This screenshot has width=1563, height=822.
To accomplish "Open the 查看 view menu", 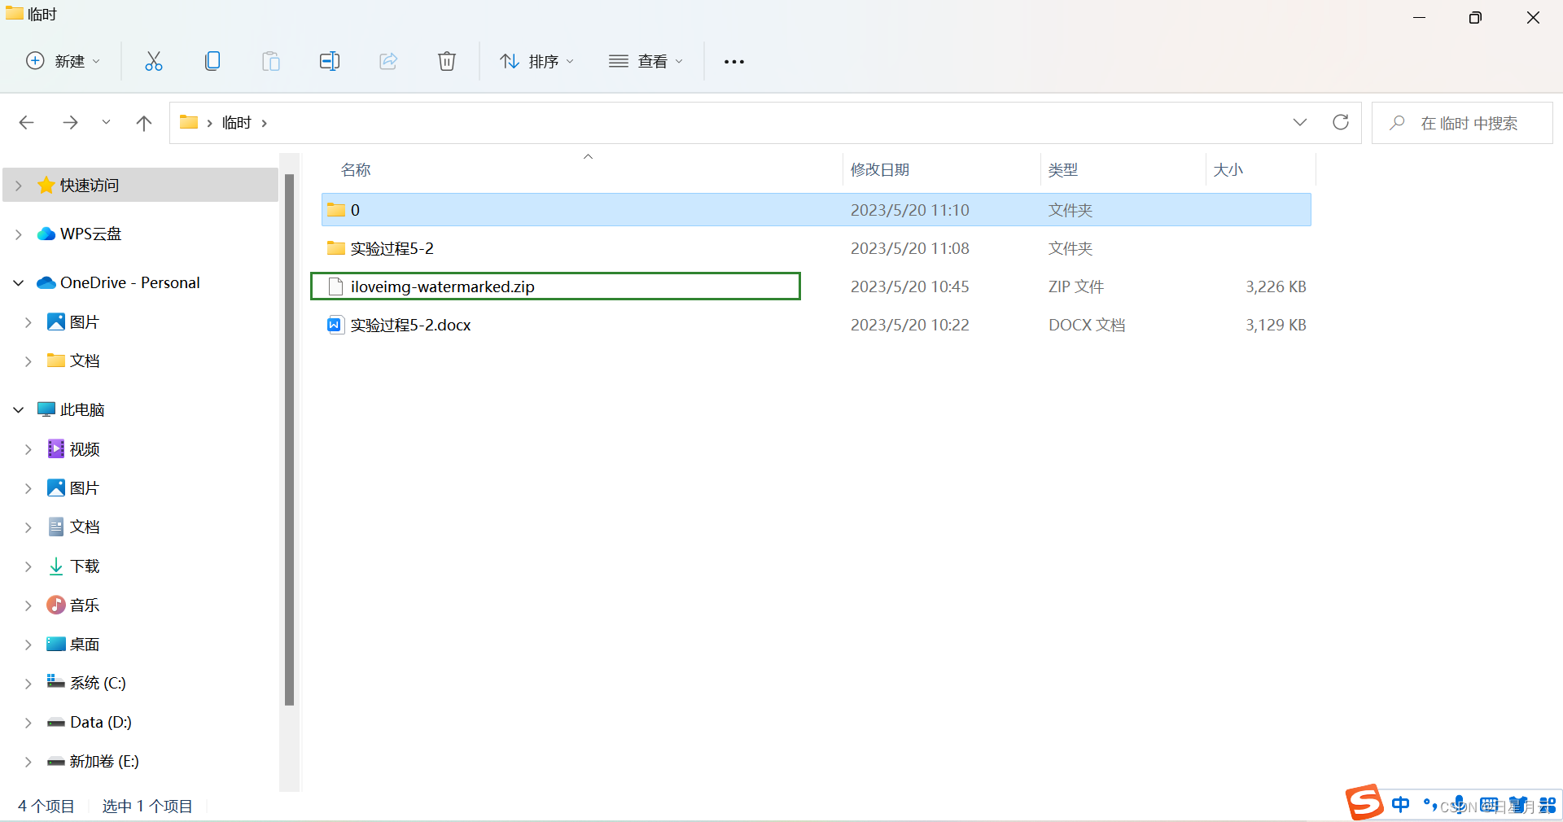I will click(x=646, y=61).
